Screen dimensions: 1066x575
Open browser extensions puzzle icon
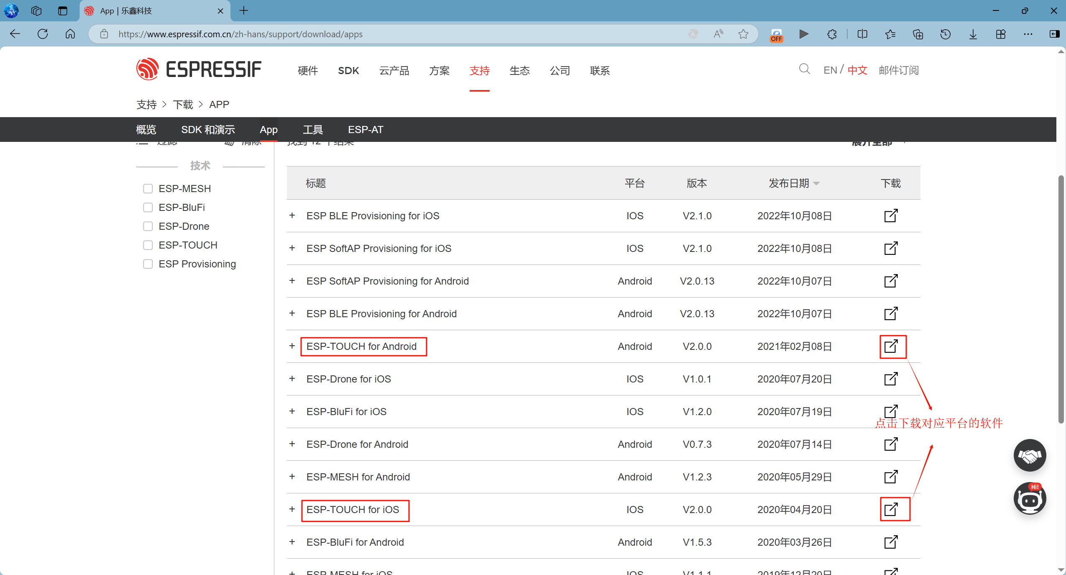click(832, 34)
